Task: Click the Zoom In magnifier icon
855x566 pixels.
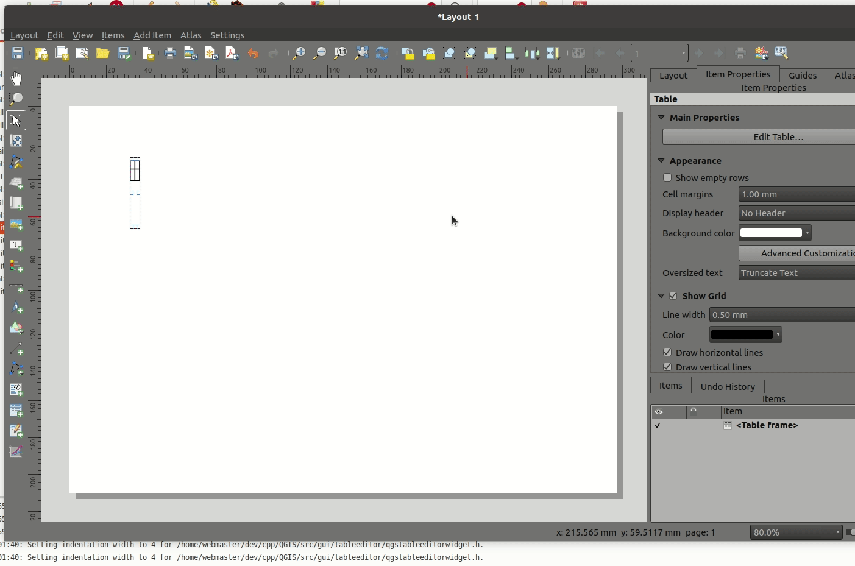Action: (x=299, y=54)
